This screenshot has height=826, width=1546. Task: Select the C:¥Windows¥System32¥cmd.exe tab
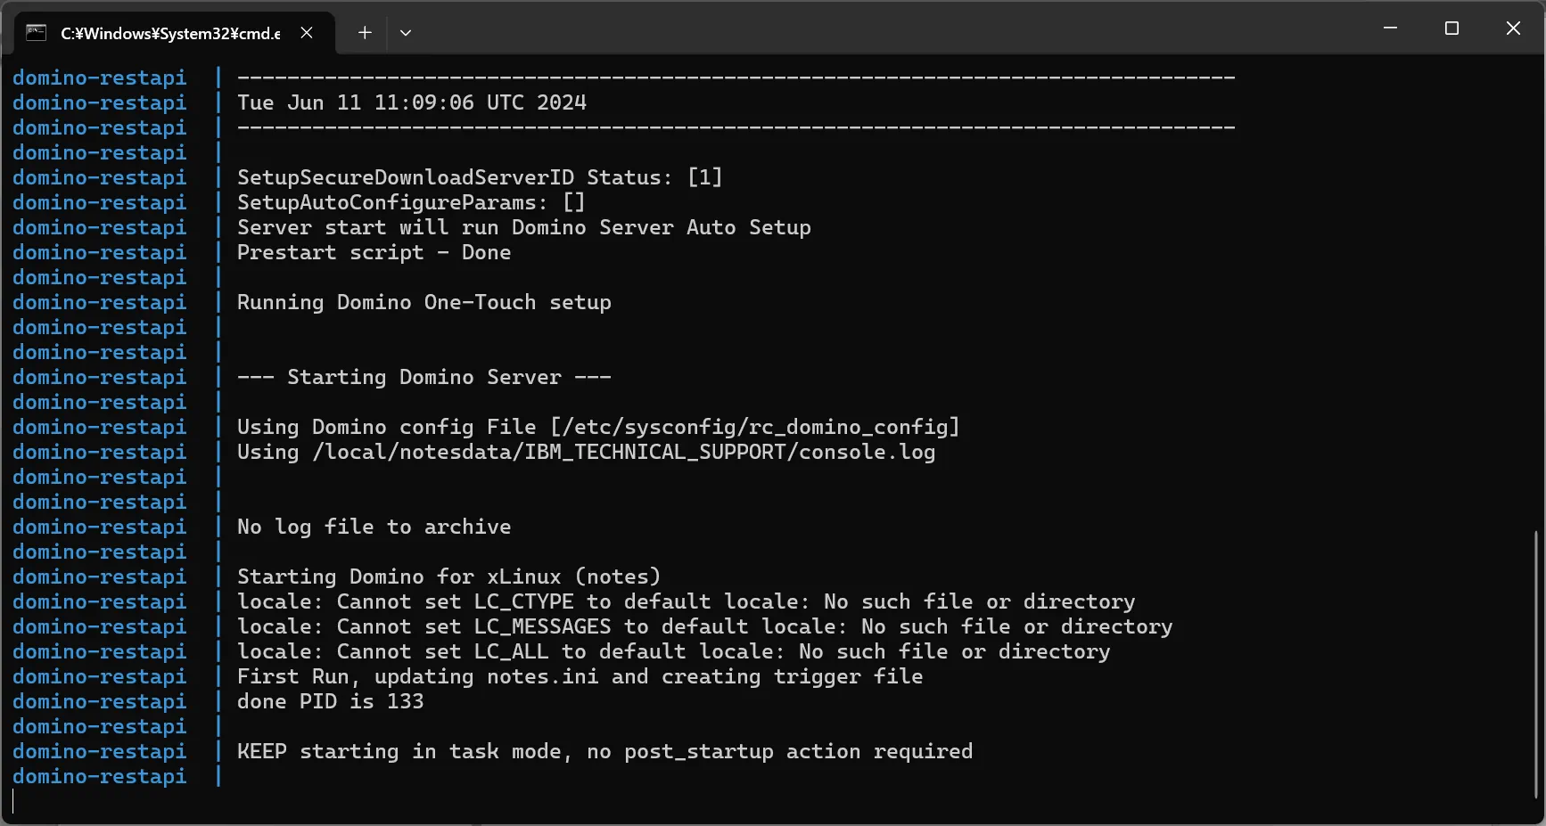coord(169,34)
